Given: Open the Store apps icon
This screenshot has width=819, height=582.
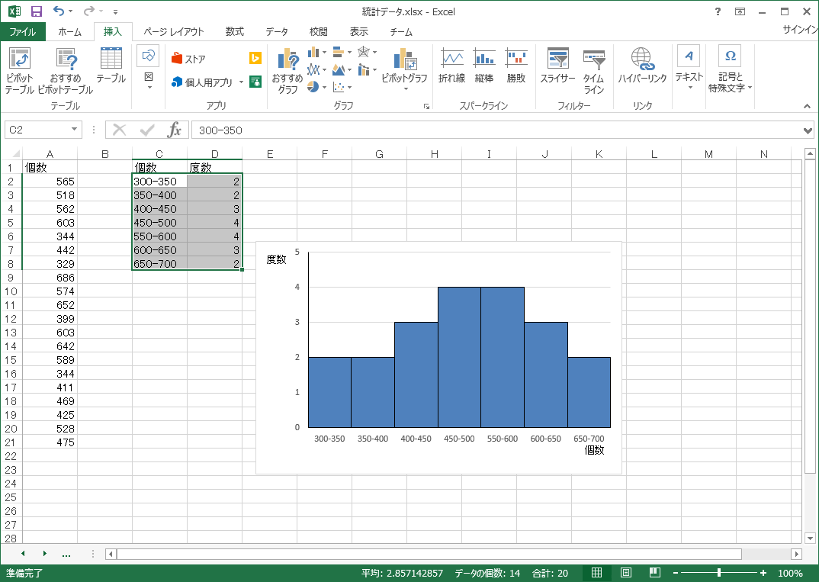Looking at the screenshot, I should pyautogui.click(x=188, y=59).
